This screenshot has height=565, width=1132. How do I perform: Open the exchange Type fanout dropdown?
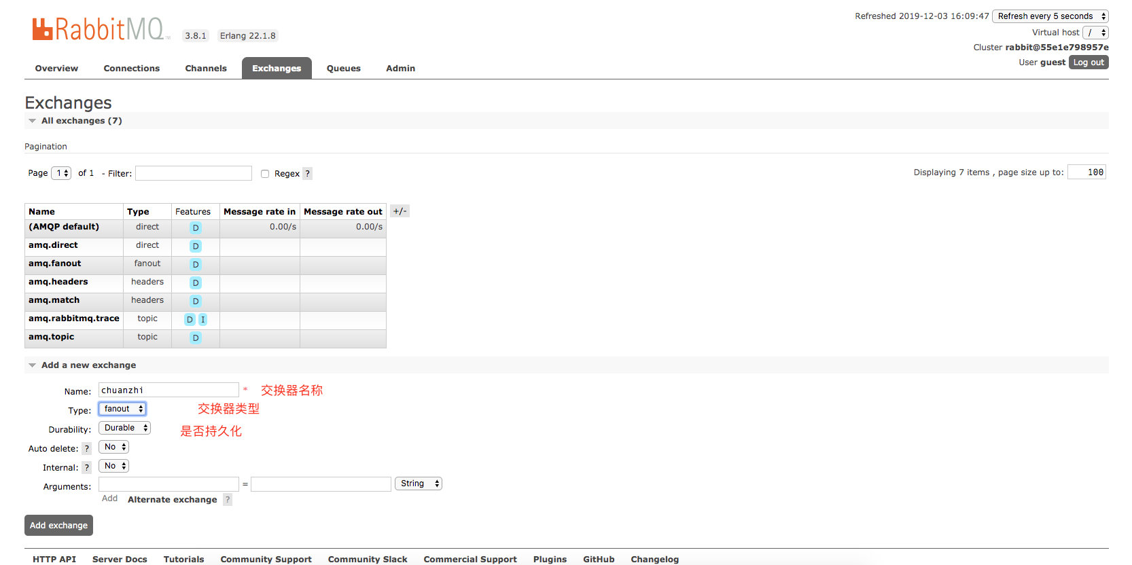[x=122, y=409]
